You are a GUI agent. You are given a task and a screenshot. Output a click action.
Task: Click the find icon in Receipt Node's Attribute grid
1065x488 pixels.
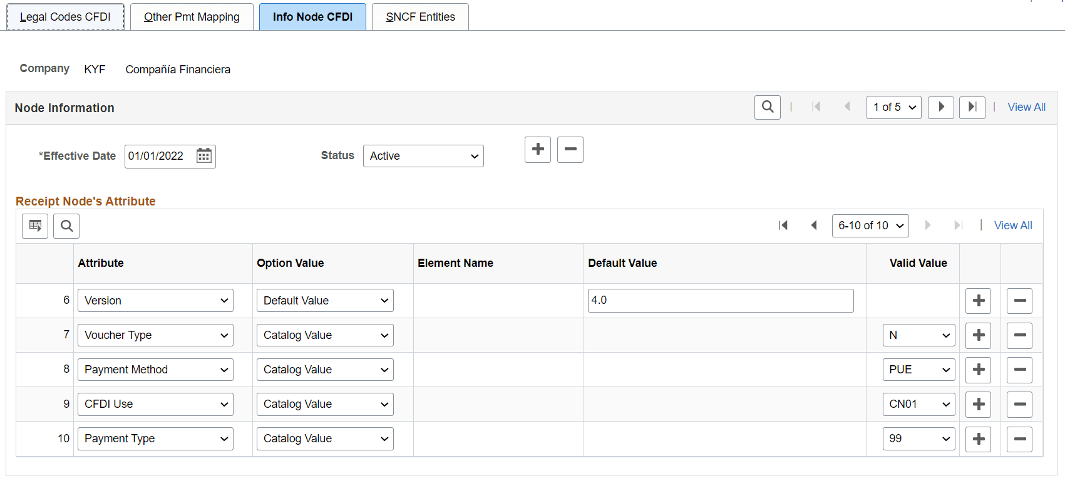[x=66, y=226]
